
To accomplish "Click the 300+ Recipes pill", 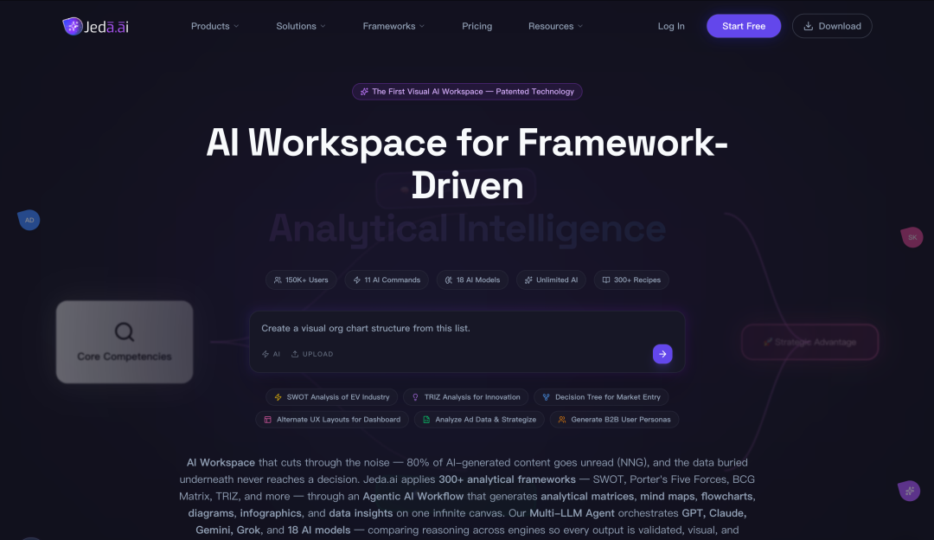I will (x=631, y=280).
